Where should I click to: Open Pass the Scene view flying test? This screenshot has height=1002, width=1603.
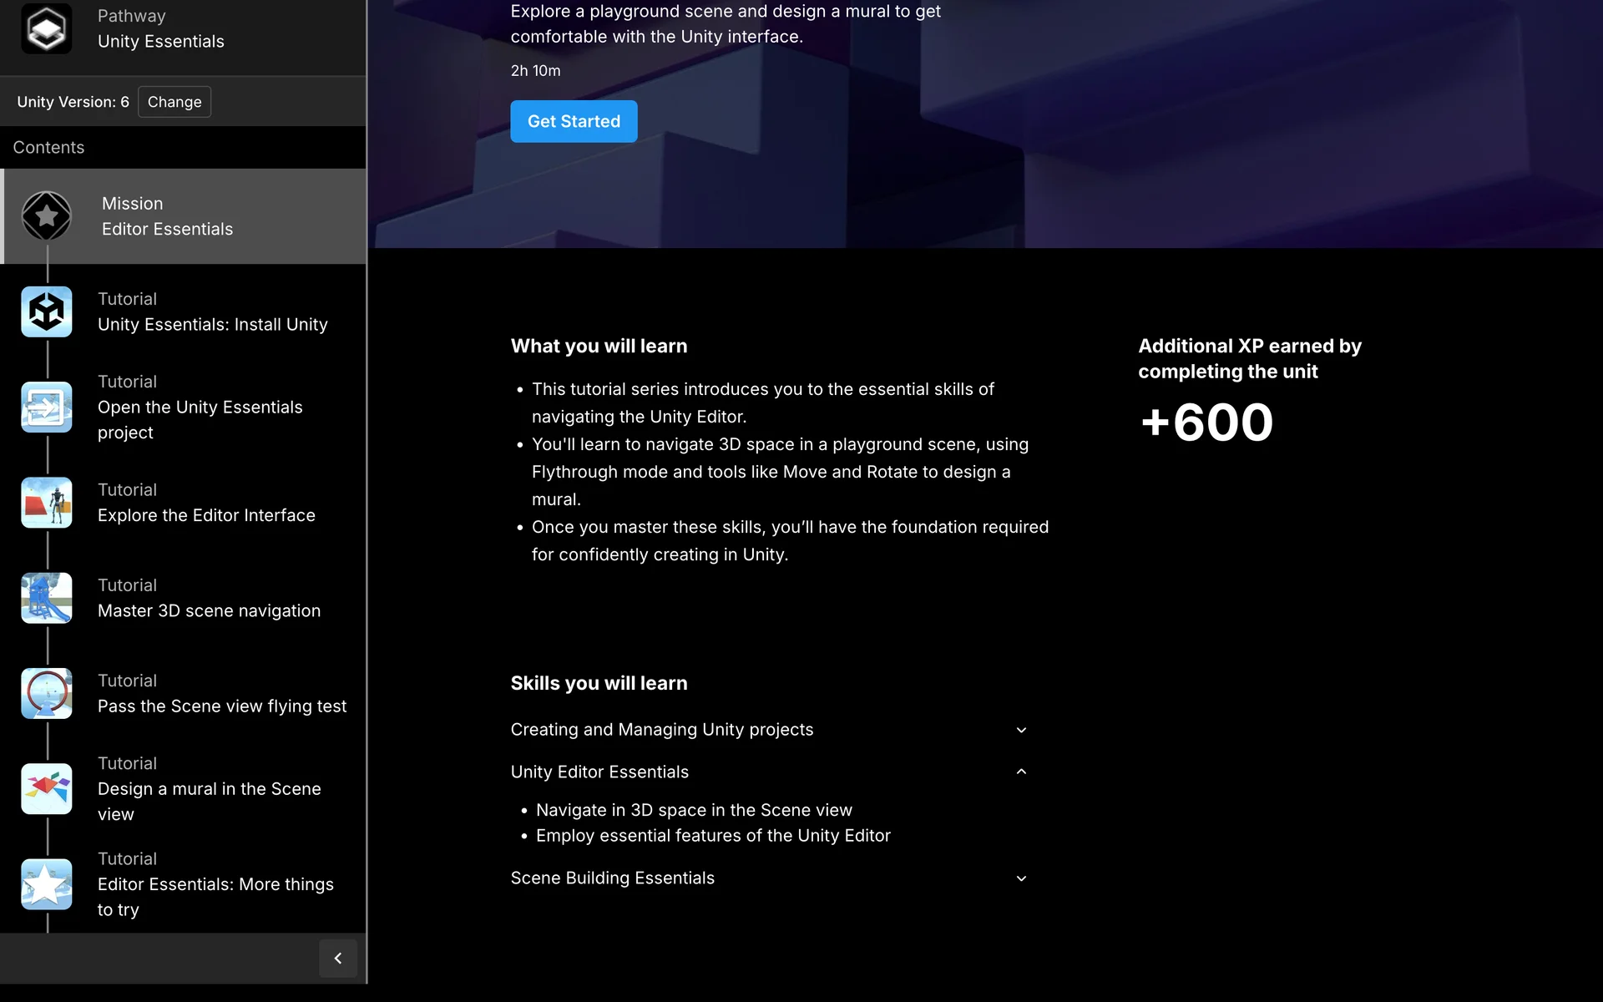221,706
